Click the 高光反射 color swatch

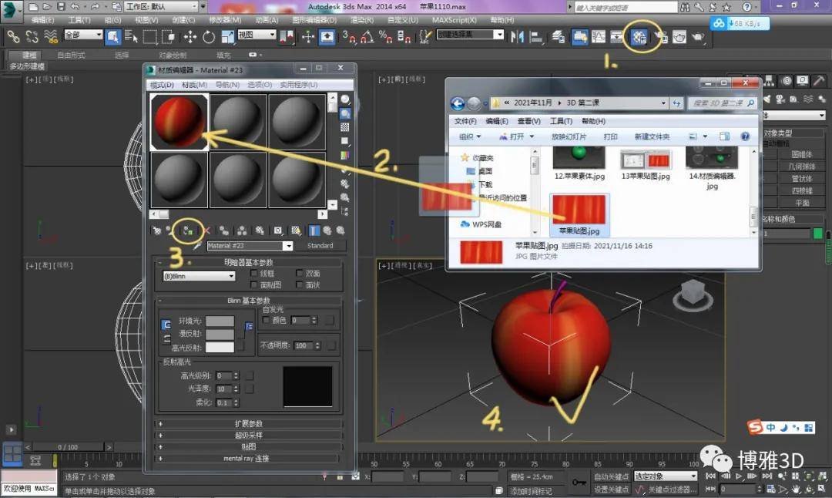click(x=220, y=348)
